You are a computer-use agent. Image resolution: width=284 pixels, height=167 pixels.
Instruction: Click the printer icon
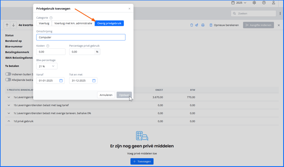(203, 25)
